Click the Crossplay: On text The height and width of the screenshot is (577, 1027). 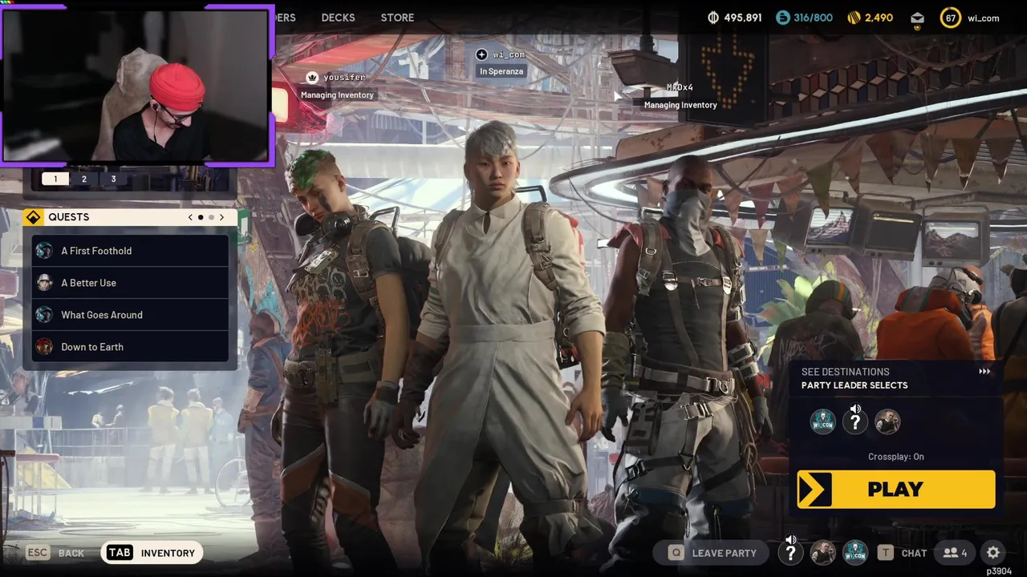tap(896, 457)
